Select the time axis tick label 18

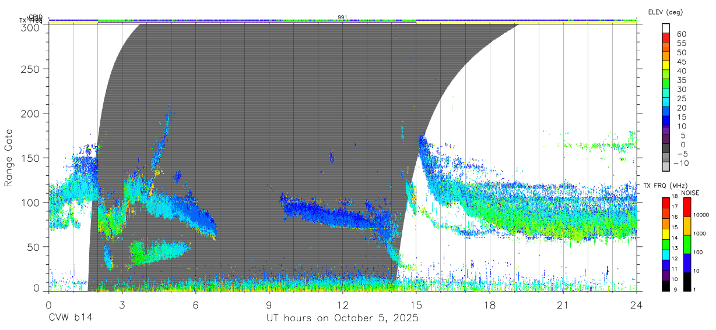click(490, 305)
